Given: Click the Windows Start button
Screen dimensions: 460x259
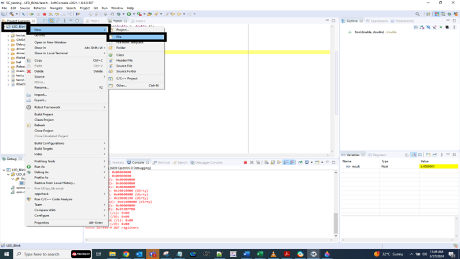Looking at the screenshot, I should click(x=6, y=254).
